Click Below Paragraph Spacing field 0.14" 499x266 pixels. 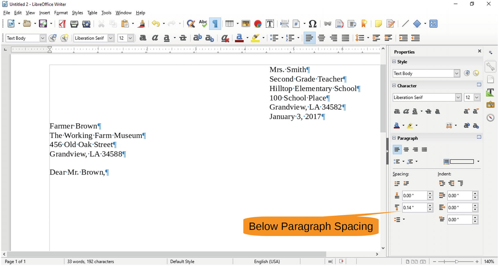[415, 208]
